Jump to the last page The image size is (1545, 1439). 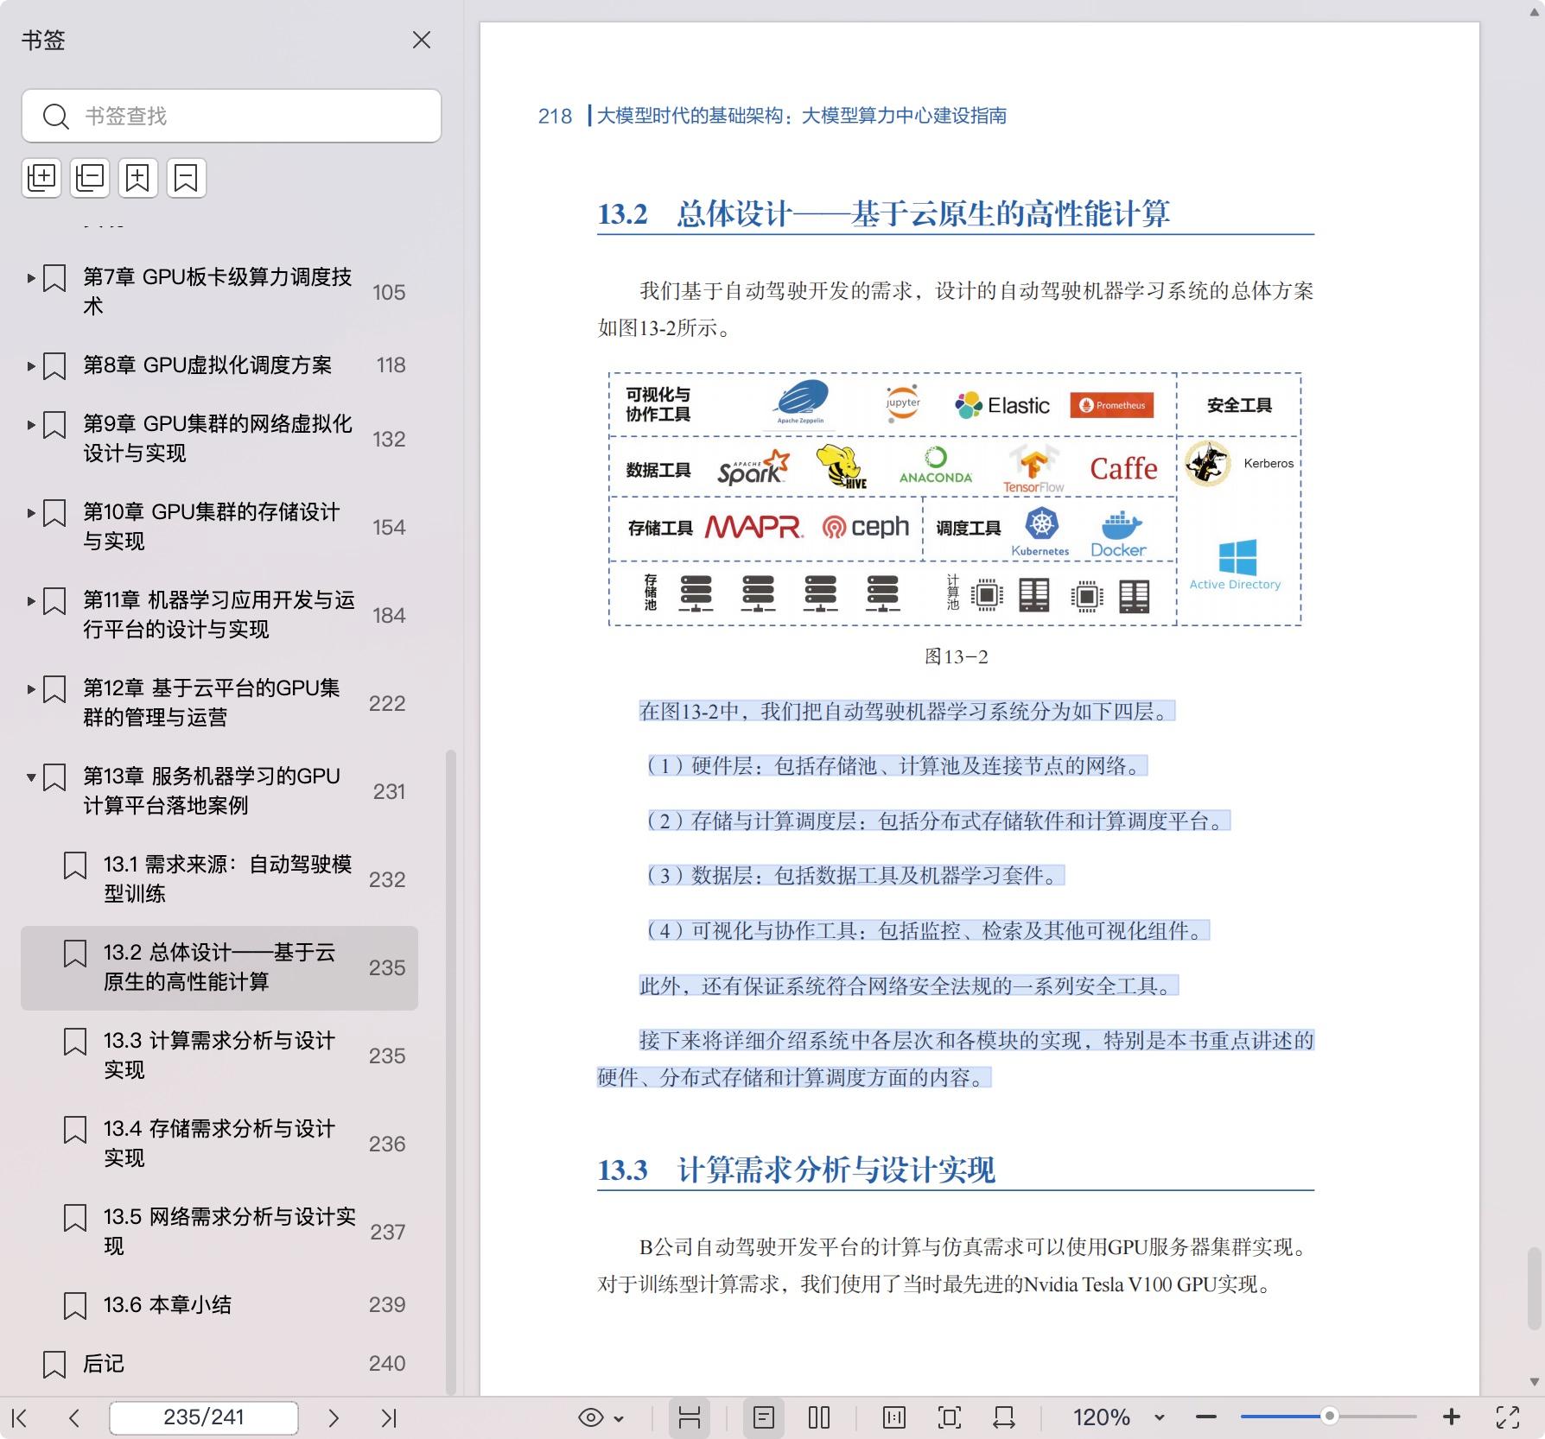tap(389, 1417)
